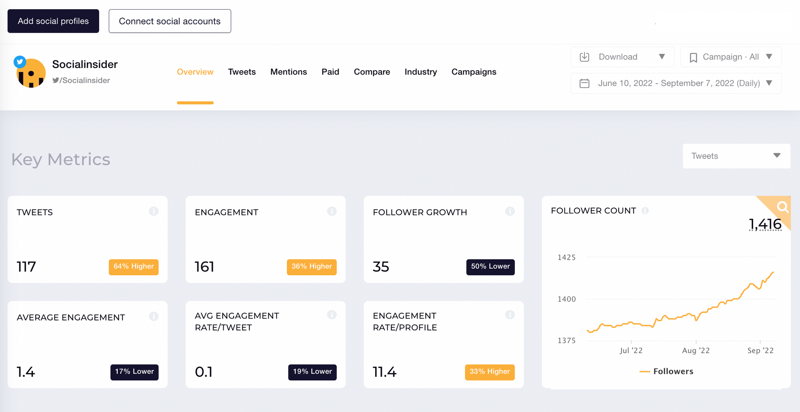800x412 pixels.
Task: Expand the Download dropdown arrow
Action: [662, 57]
